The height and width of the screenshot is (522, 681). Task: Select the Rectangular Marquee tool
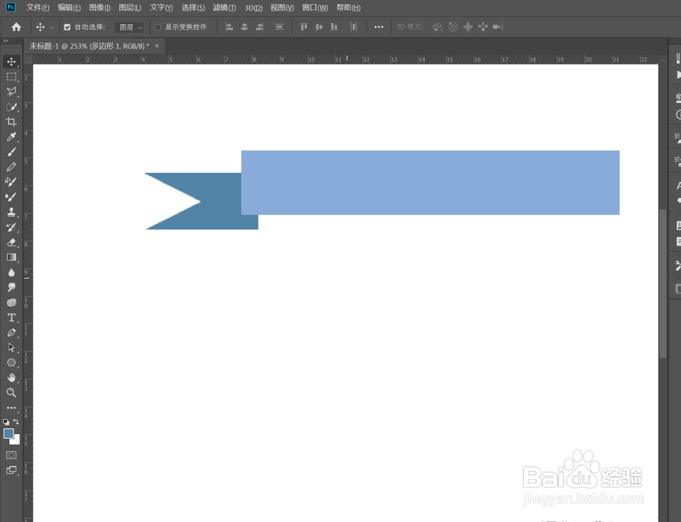point(11,77)
